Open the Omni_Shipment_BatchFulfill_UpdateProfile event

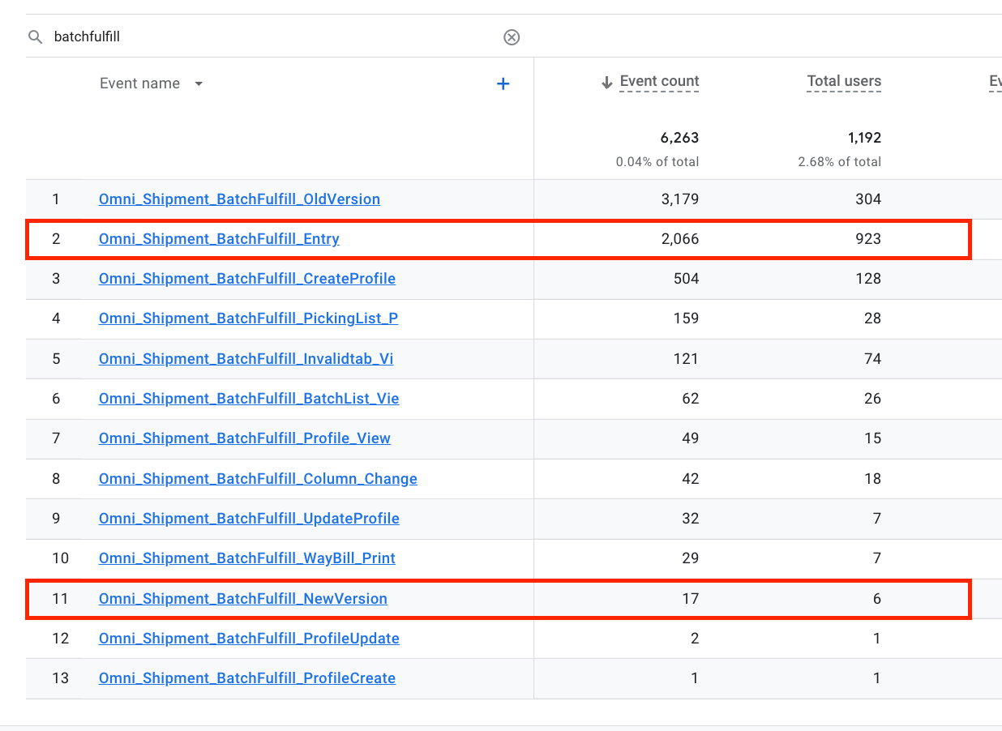click(x=249, y=519)
